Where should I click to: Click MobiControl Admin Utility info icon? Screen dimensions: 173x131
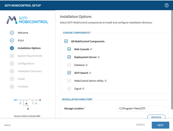click(106, 81)
